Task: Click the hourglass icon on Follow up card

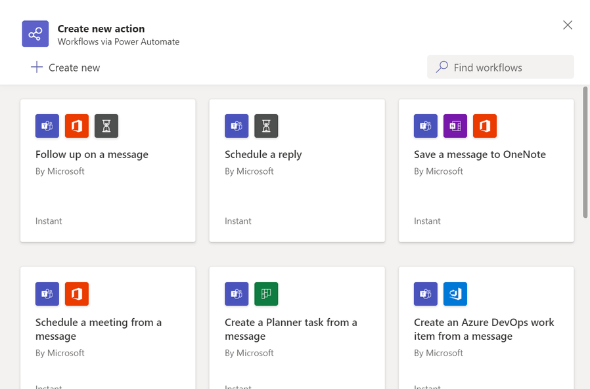Action: pos(106,126)
